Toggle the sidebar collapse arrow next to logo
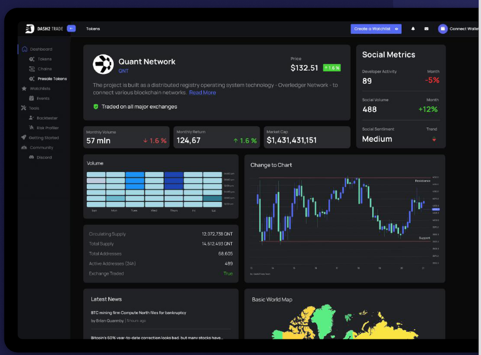This screenshot has width=481, height=355. click(71, 28)
